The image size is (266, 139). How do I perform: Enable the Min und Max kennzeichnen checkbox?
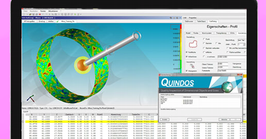227,48
